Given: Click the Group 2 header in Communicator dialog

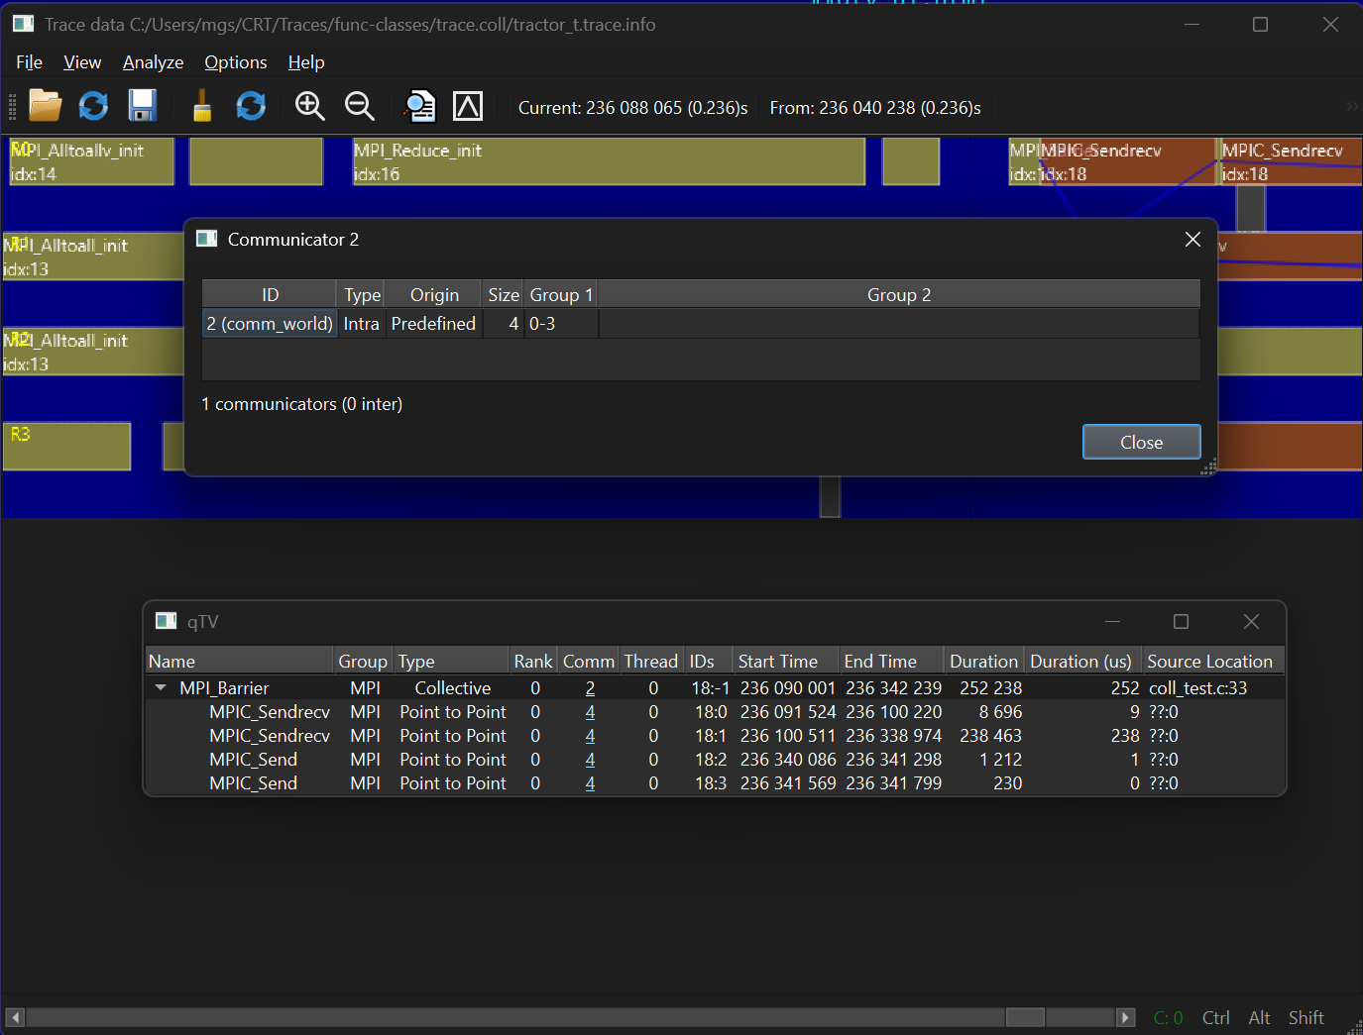Looking at the screenshot, I should tap(899, 294).
